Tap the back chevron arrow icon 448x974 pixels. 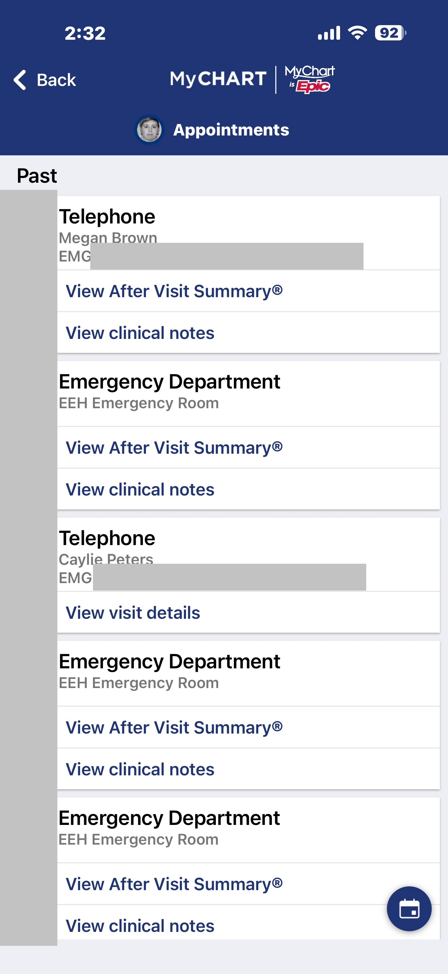tap(20, 80)
